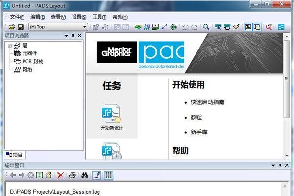Switch to the 项目 tab

click(x=15, y=155)
